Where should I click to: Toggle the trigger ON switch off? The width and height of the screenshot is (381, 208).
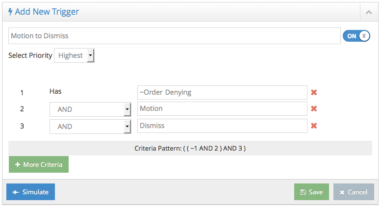tap(356, 36)
